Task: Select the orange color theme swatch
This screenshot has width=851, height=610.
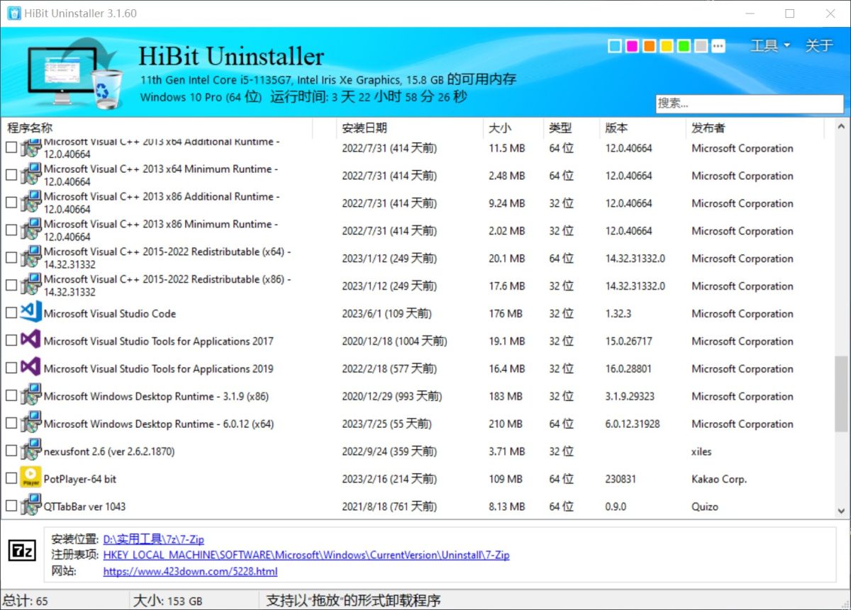Action: (650, 46)
